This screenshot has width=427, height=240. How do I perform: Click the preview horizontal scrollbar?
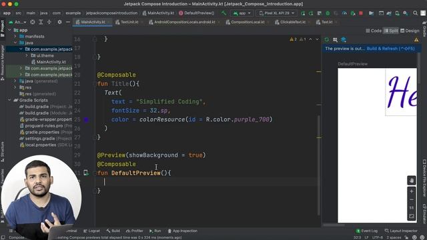pos(334,225)
